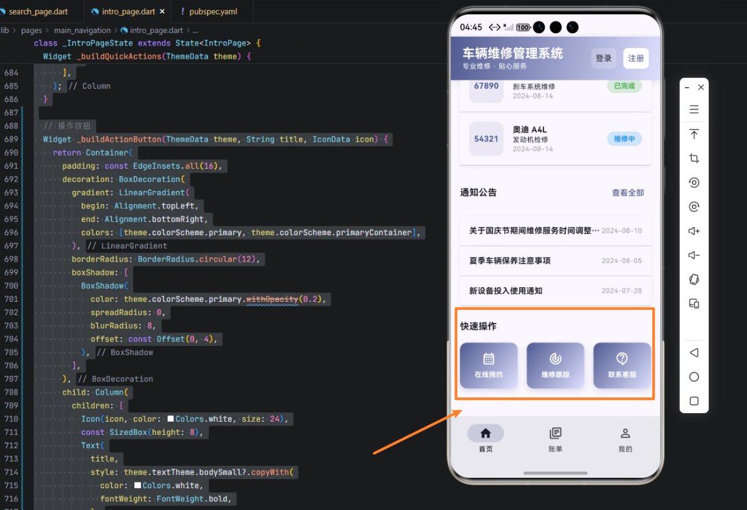Click the pin-to-top arrow icon in emulator toolbar
The width and height of the screenshot is (747, 510).
[694, 134]
